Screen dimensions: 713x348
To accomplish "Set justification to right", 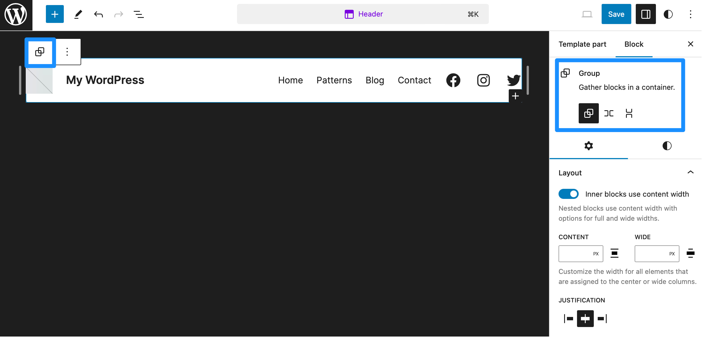I will tap(602, 318).
